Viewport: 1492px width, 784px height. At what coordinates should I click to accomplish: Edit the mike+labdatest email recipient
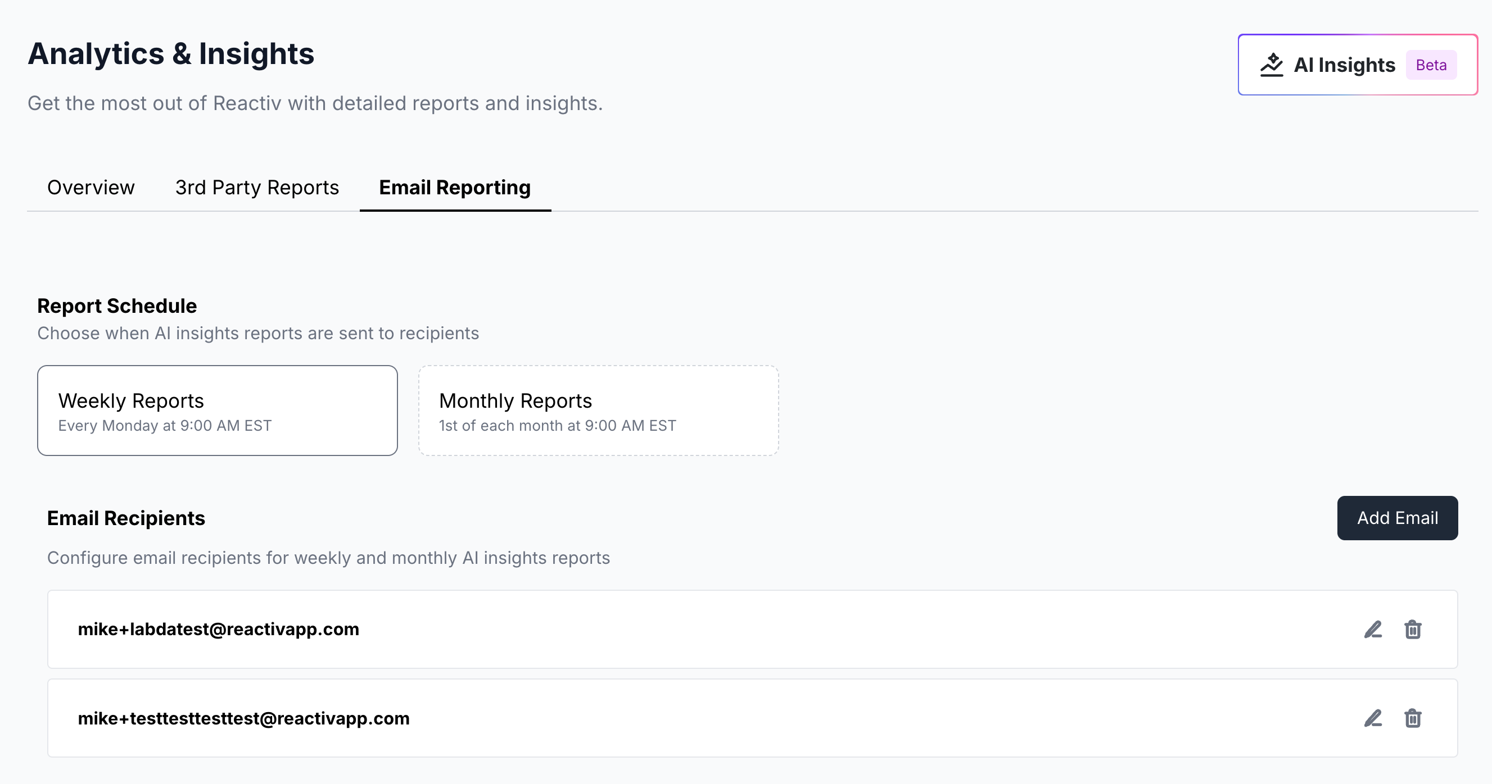(x=1373, y=629)
